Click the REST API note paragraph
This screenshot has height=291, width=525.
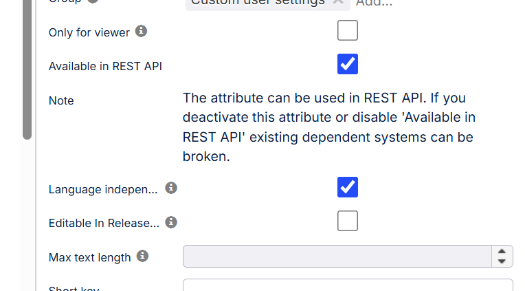(x=328, y=127)
